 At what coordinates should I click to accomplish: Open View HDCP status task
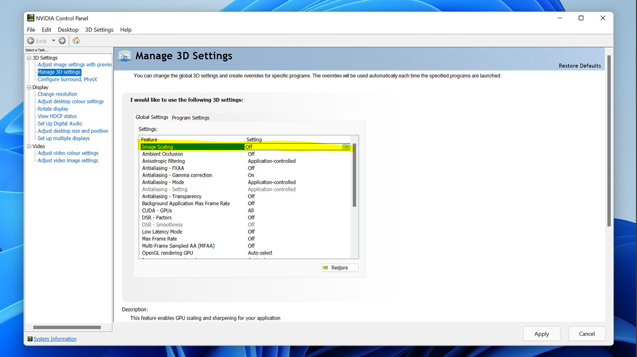coord(57,116)
